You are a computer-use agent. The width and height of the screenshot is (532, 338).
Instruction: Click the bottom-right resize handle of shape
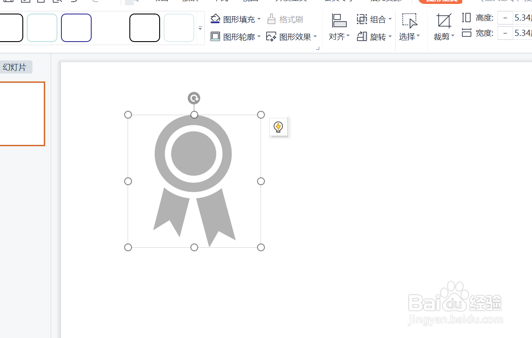coord(261,247)
